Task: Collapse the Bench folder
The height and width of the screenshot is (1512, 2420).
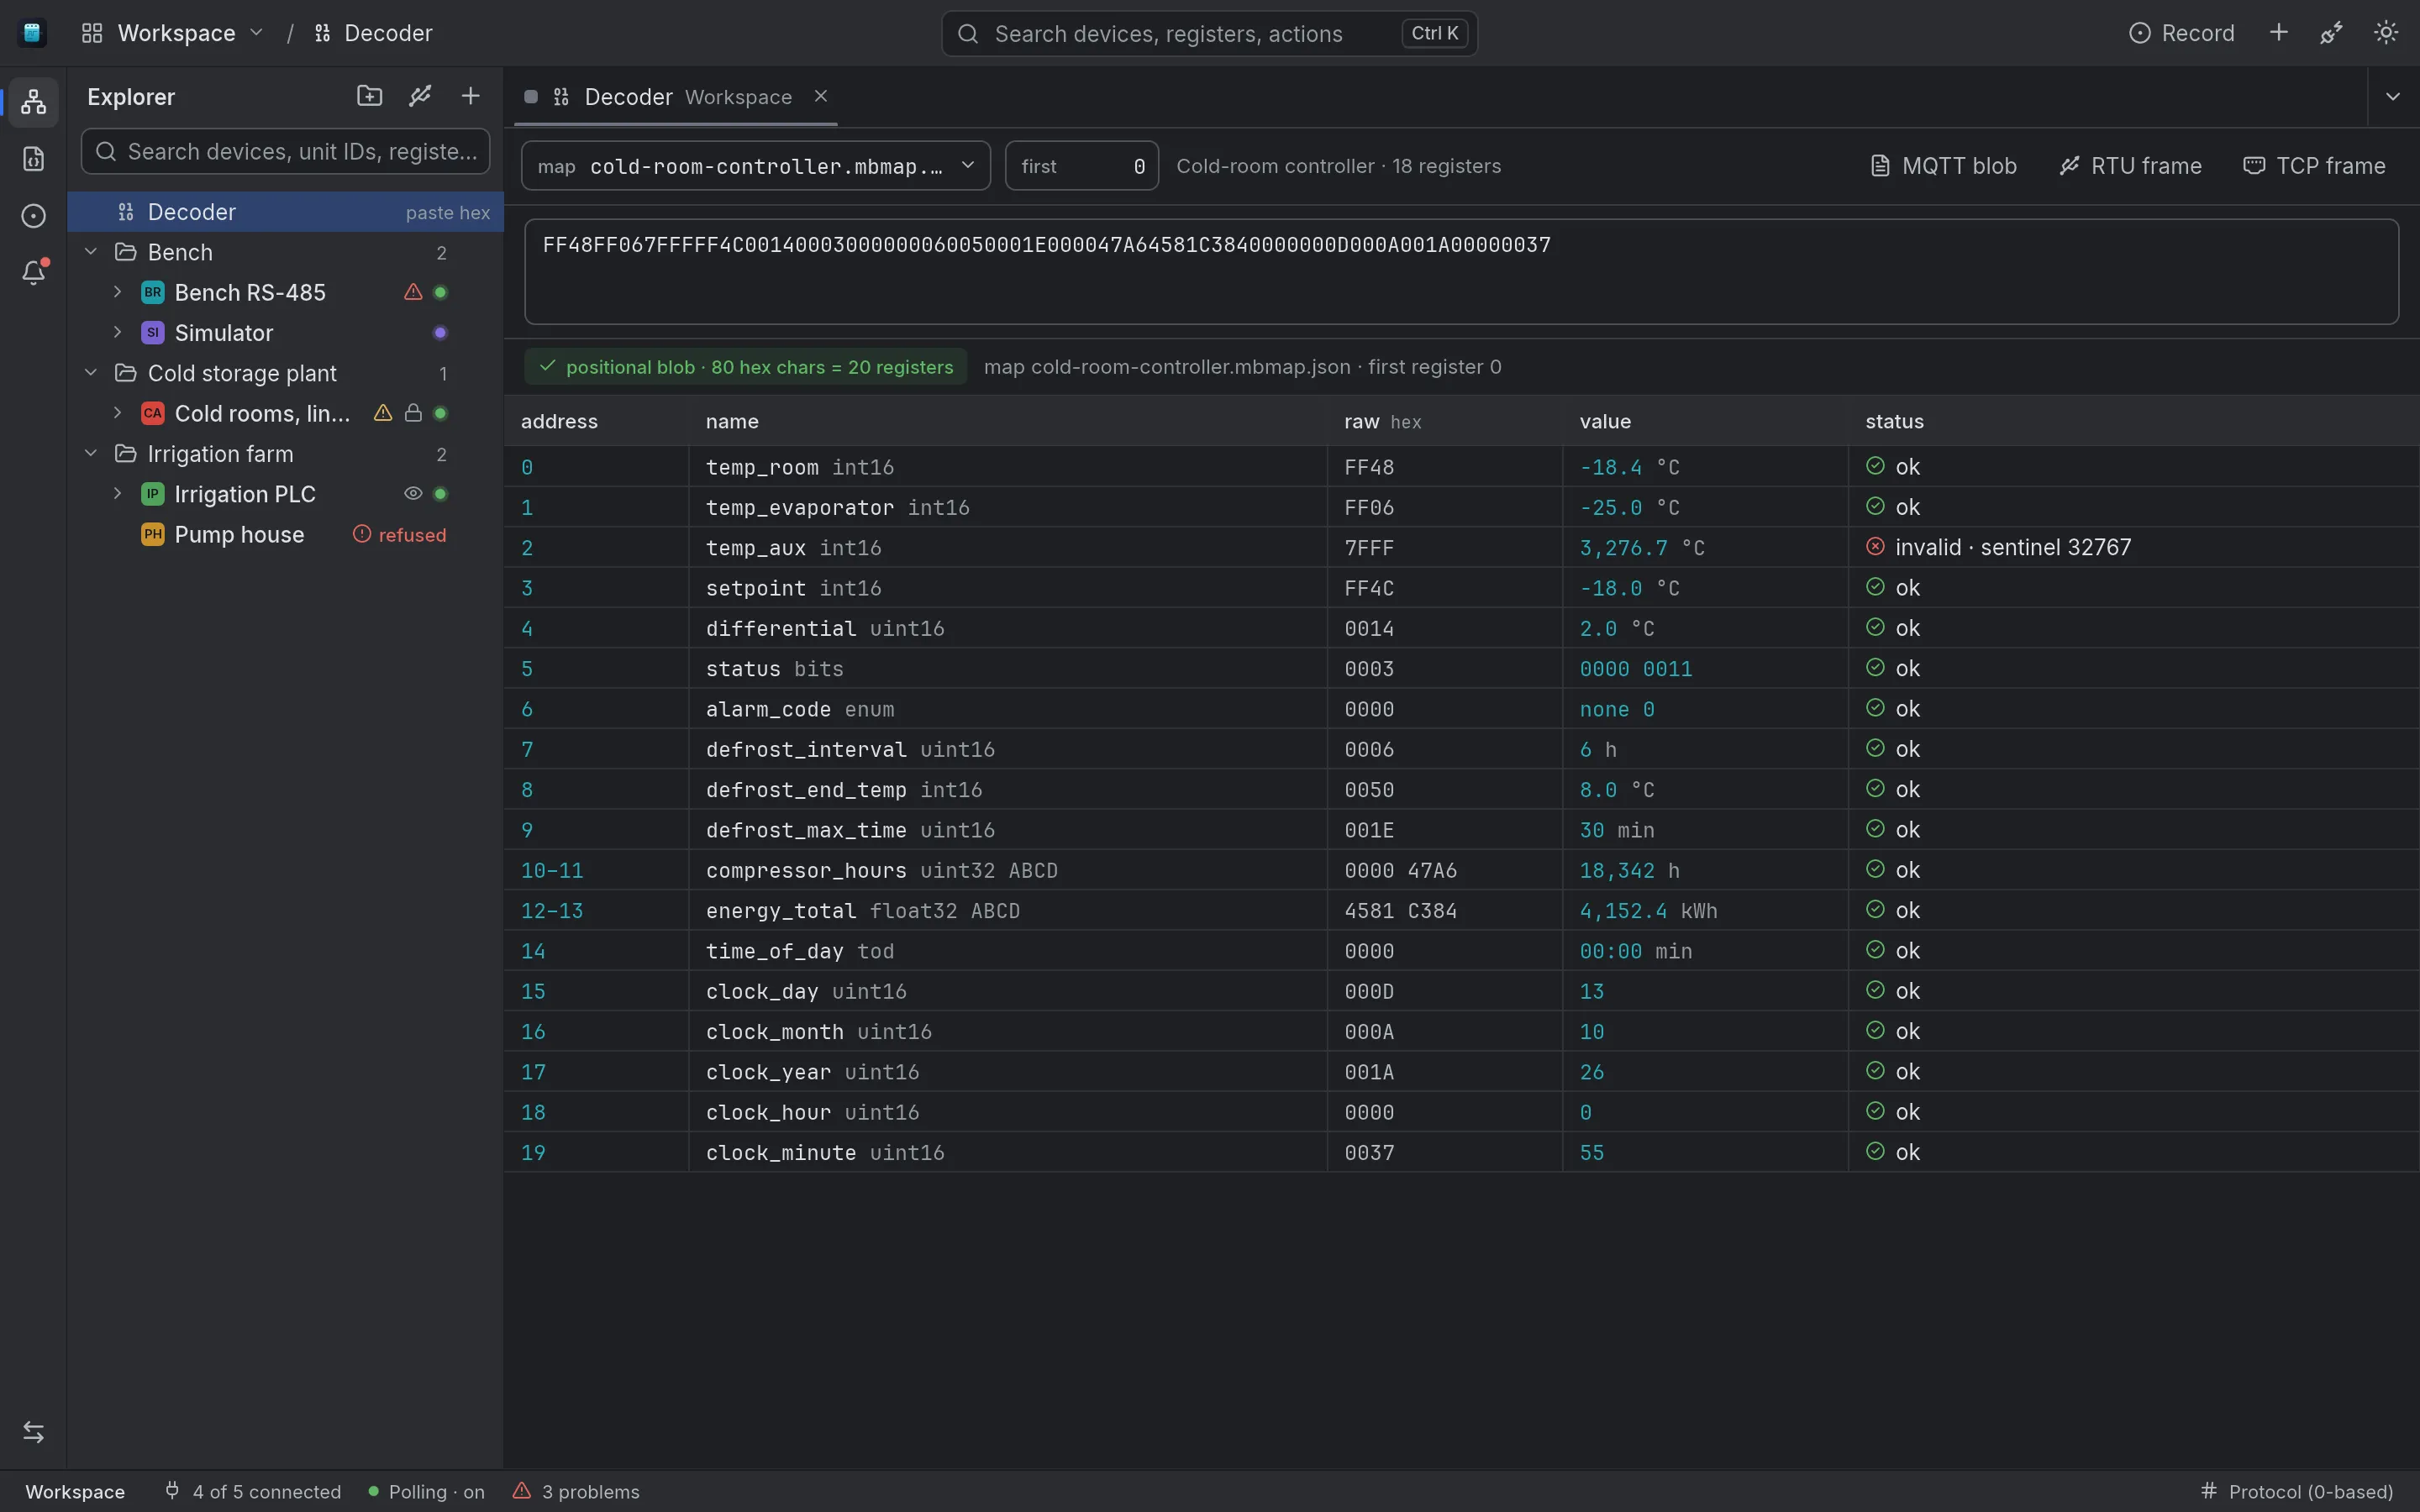Action: pyautogui.click(x=91, y=252)
